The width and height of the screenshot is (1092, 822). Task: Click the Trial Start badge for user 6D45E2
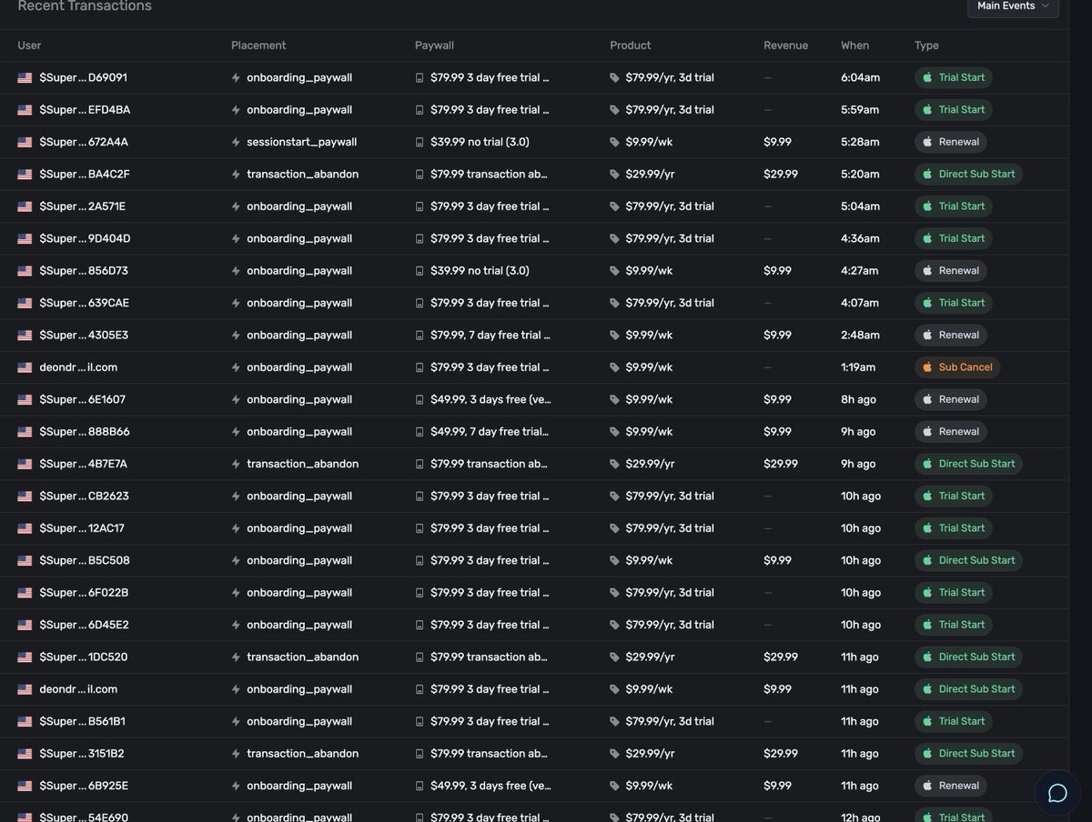coord(954,625)
